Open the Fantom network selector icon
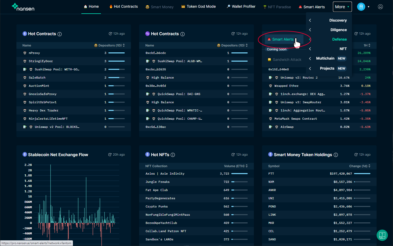393x246 pixels. click(361, 7)
